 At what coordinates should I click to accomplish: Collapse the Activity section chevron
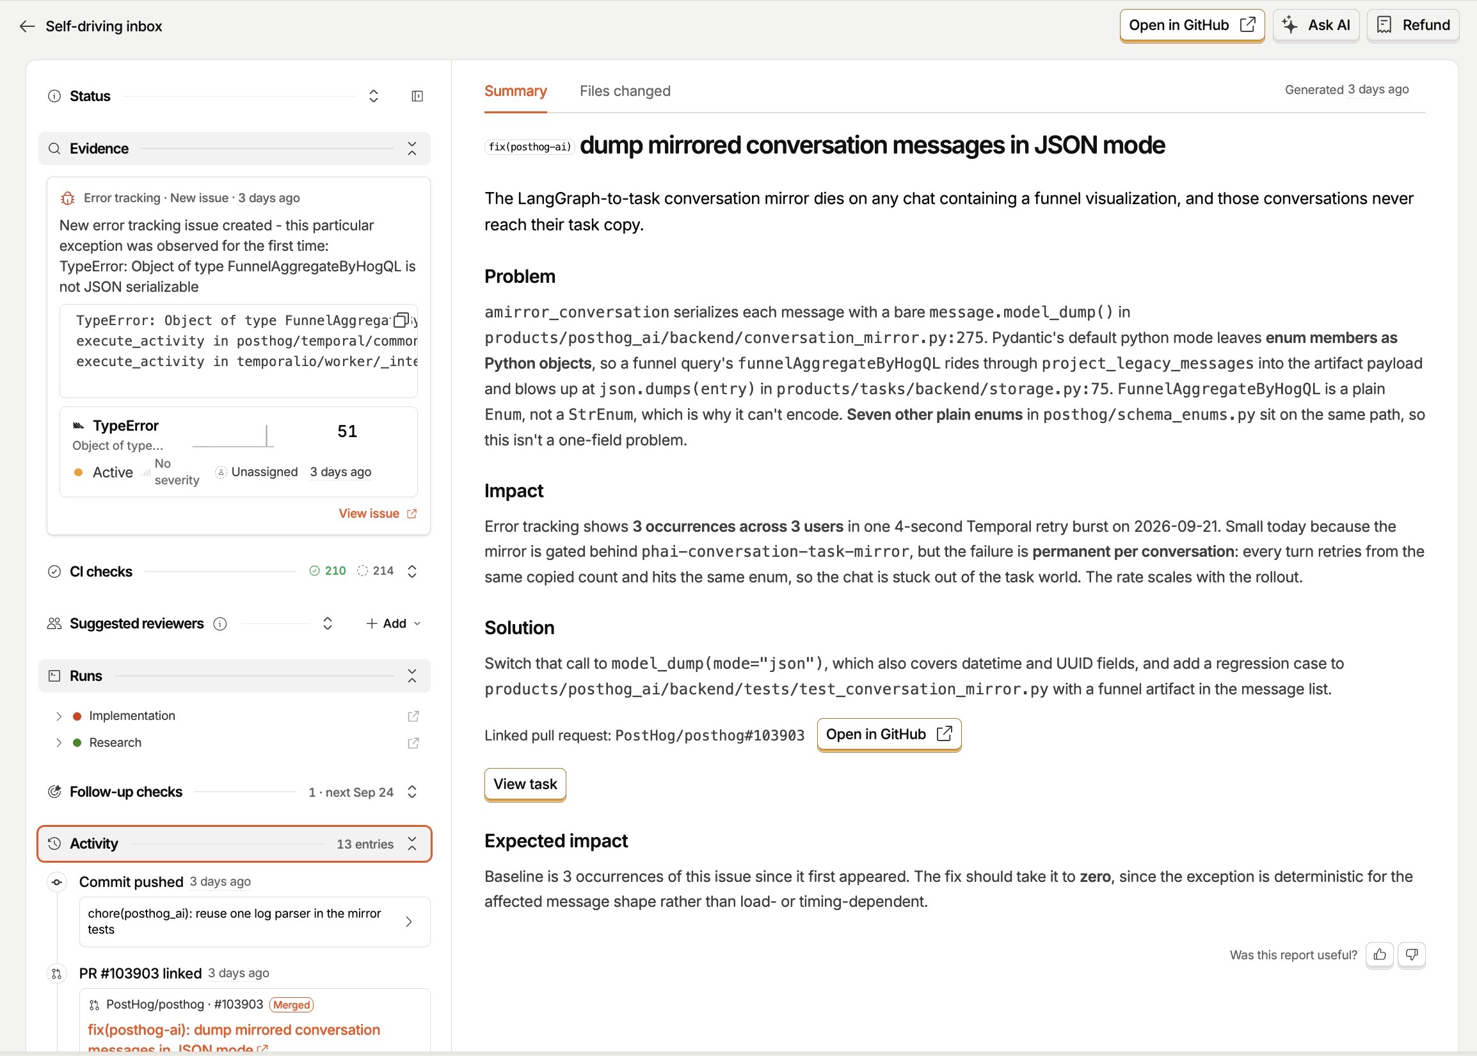click(x=412, y=844)
